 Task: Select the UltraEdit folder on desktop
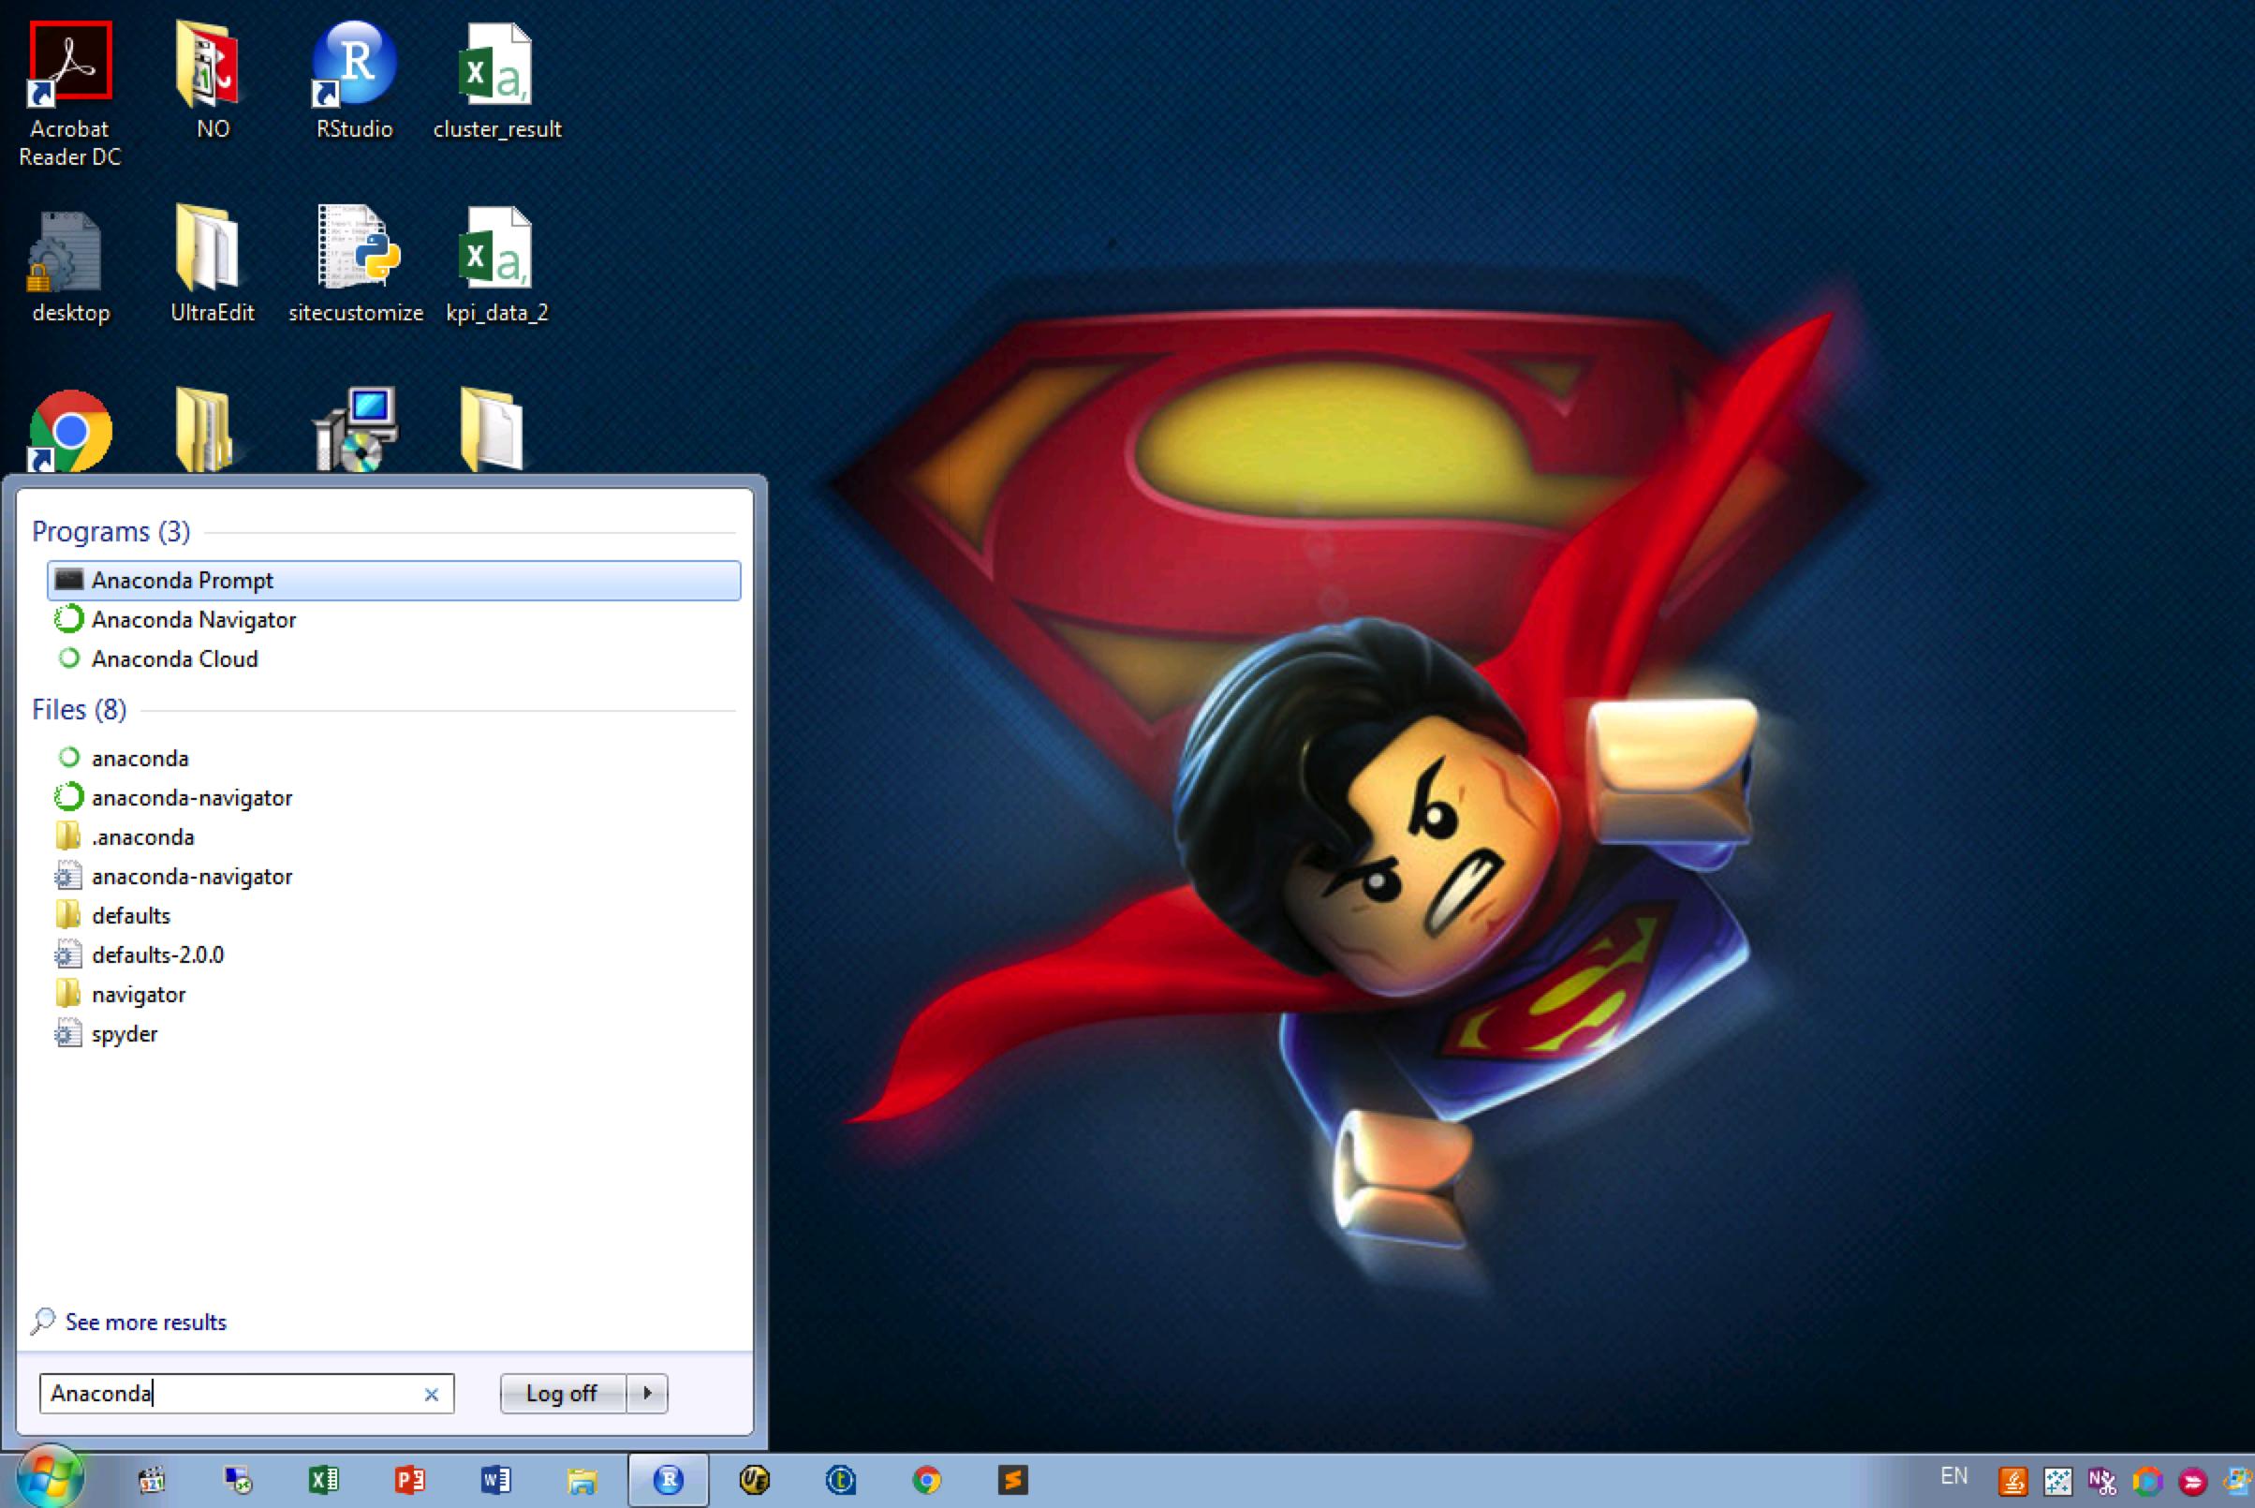point(212,264)
